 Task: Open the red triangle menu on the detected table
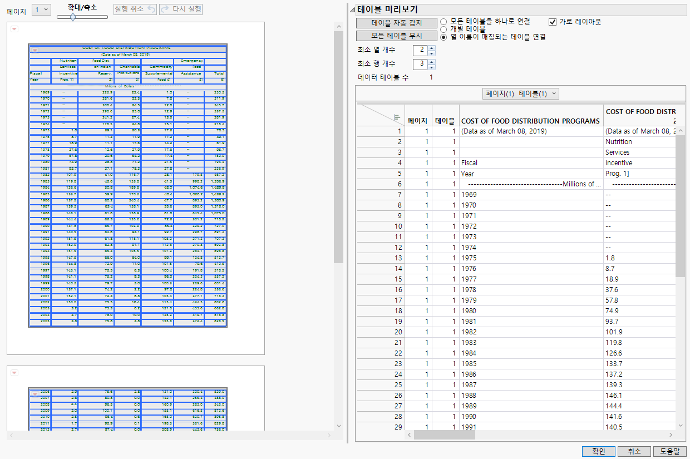[36, 50]
